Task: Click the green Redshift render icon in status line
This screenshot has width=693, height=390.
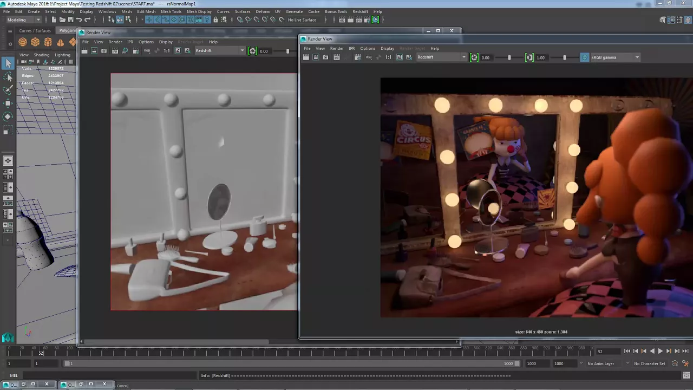Action: click(375, 20)
